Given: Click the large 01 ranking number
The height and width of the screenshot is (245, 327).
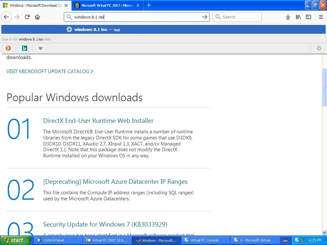Looking at the screenshot, I should click(x=19, y=129).
